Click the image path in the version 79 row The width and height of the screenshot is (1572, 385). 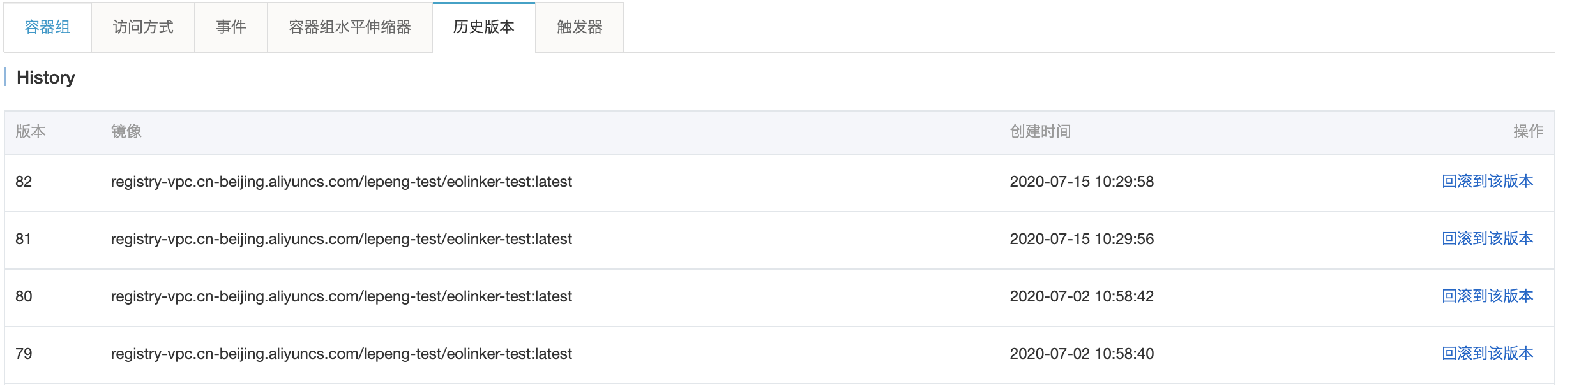pos(342,354)
